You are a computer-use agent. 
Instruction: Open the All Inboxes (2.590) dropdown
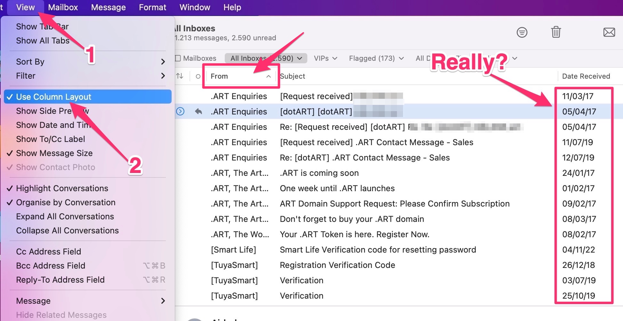point(265,58)
